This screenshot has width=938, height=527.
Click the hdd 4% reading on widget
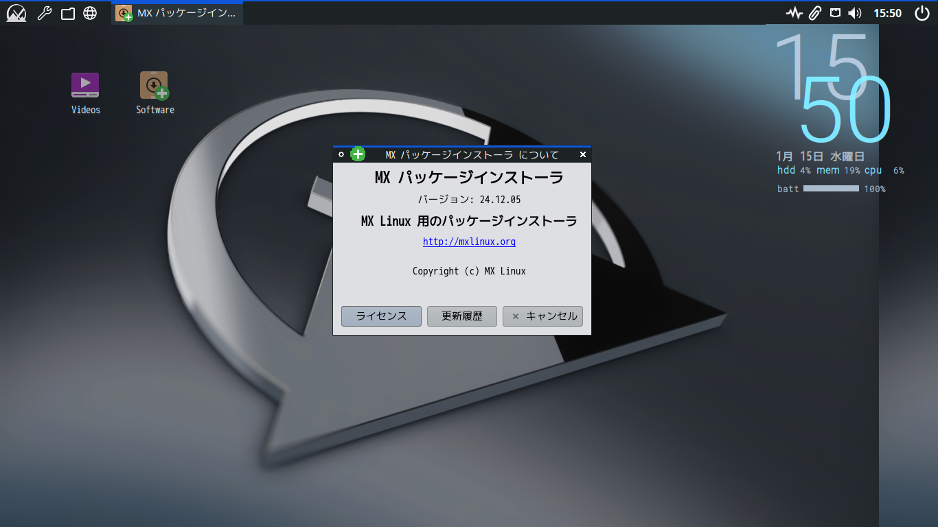tap(794, 170)
